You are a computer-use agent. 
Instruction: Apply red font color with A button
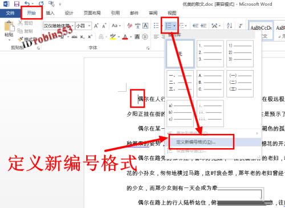[125, 36]
